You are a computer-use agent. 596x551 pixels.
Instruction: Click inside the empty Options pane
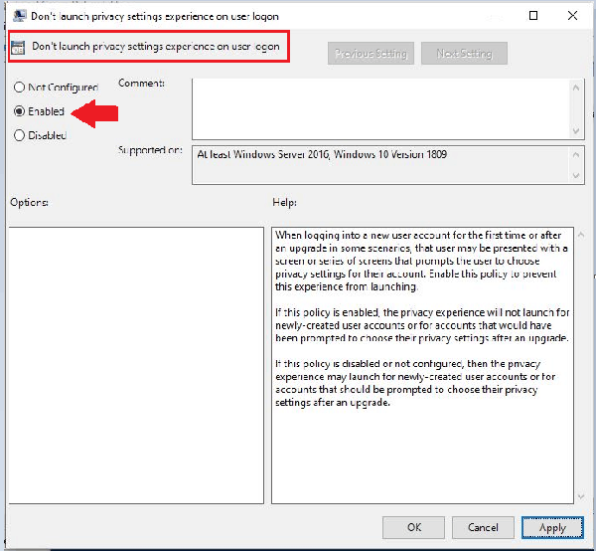(136, 365)
